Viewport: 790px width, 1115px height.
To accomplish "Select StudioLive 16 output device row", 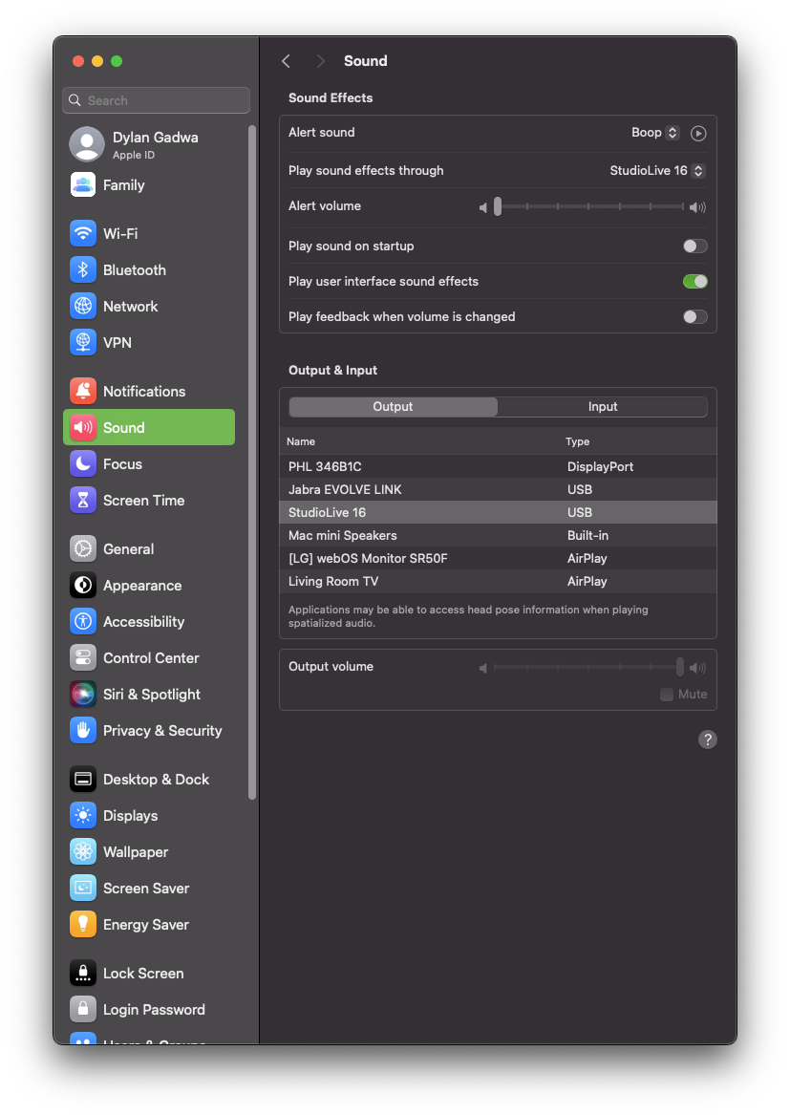I will click(x=498, y=512).
